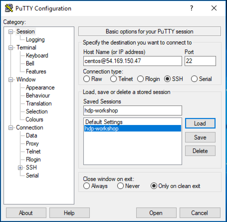
Task: Click the Saved Sessions name field
Action: (132, 110)
